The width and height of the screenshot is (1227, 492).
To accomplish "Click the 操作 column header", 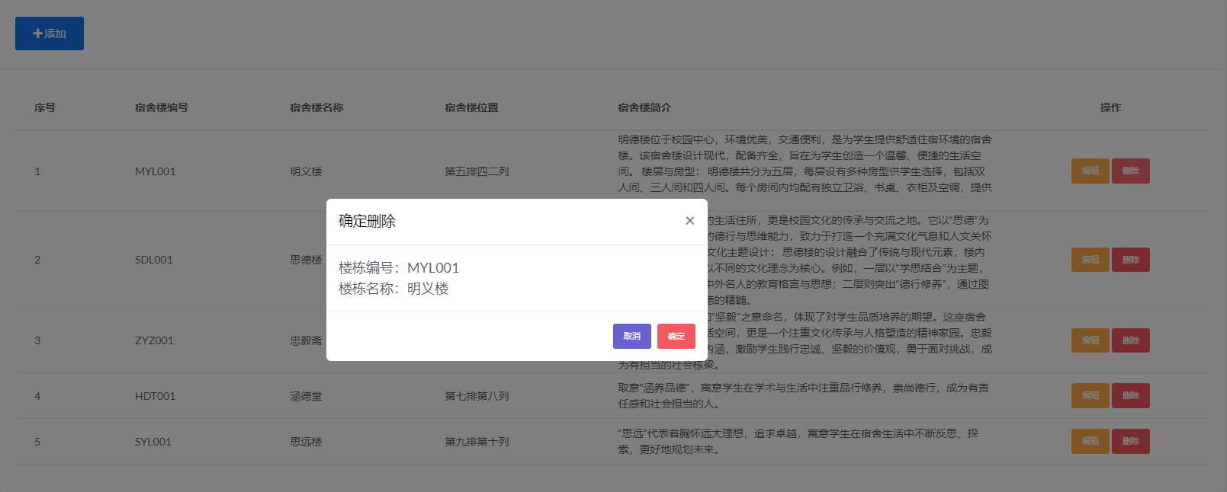I will point(1110,107).
